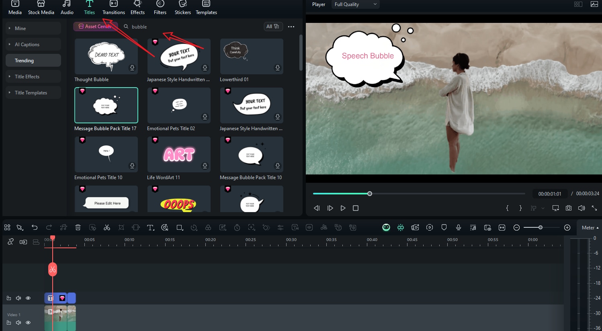Open the AI copilot robot icon

pos(386,227)
